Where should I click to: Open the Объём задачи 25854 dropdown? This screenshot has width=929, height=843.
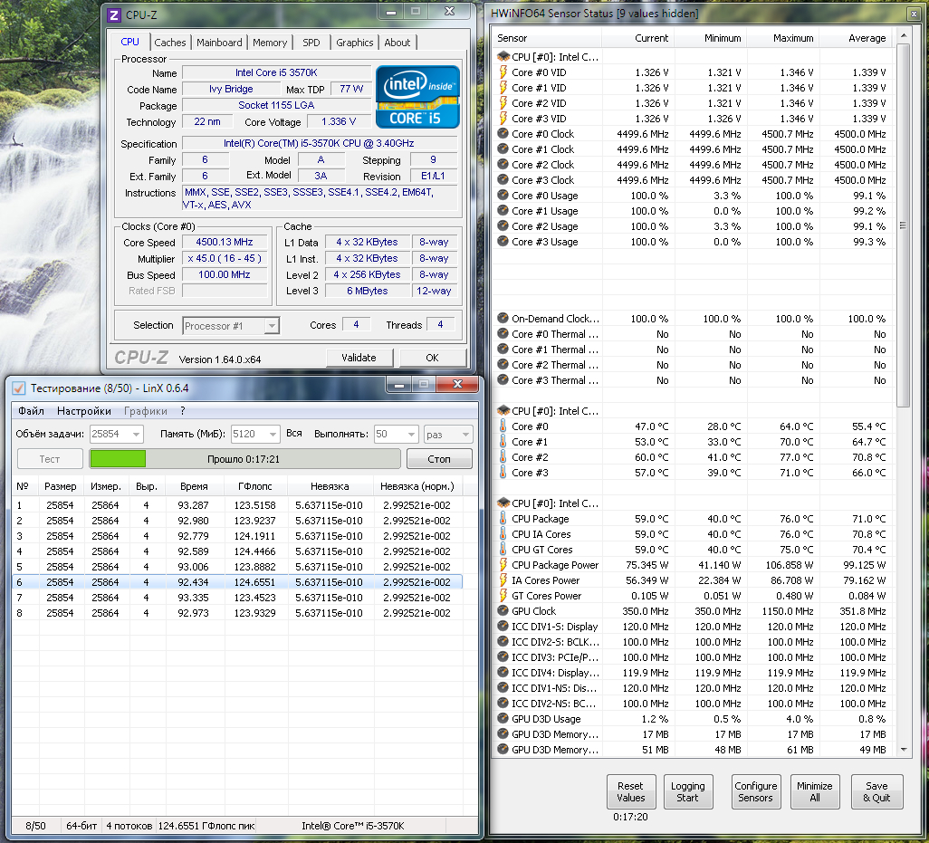click(136, 435)
